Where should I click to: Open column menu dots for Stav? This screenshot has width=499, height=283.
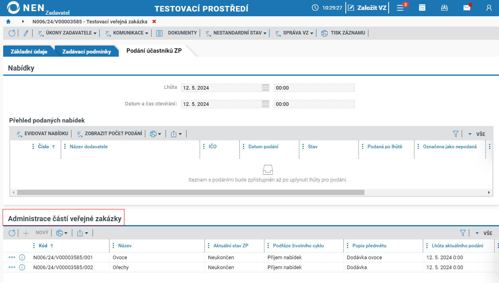click(x=303, y=147)
